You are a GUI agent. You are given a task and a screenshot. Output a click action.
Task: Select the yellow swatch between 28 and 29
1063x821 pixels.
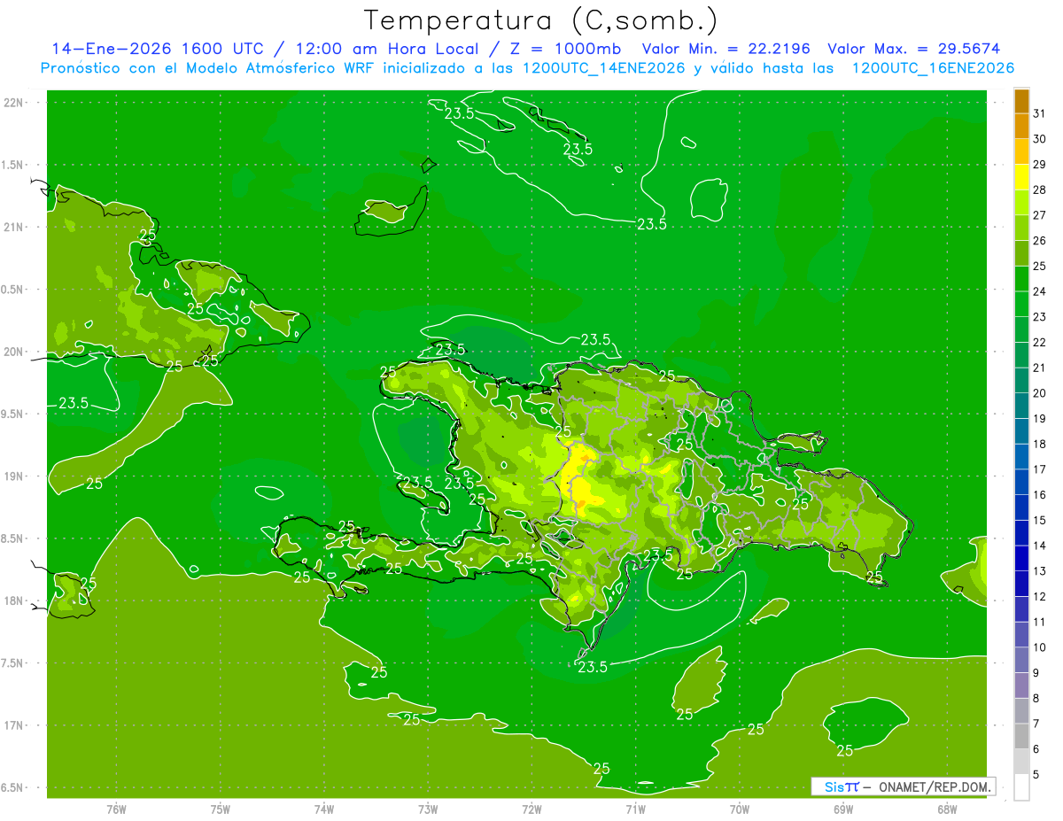point(1021,177)
